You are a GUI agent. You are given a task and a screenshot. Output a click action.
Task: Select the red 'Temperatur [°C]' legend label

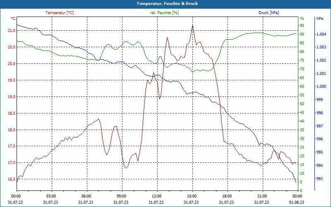pos(60,13)
